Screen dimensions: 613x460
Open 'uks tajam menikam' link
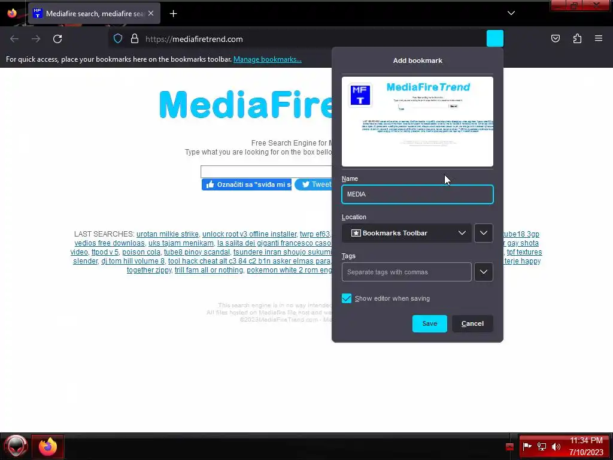(x=181, y=243)
